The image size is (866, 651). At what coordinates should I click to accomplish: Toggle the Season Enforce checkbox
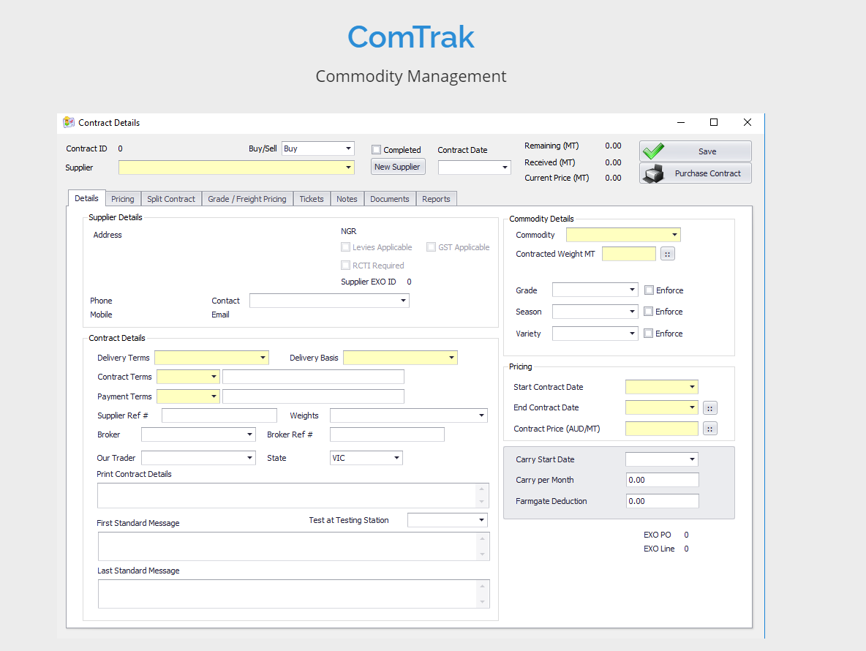click(649, 312)
